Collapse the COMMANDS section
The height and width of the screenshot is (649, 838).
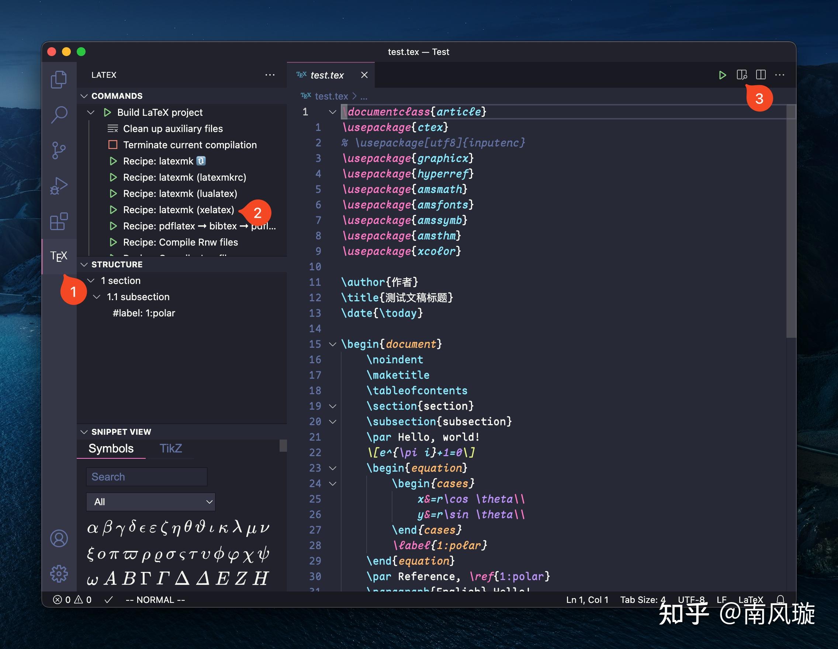pyautogui.click(x=117, y=96)
